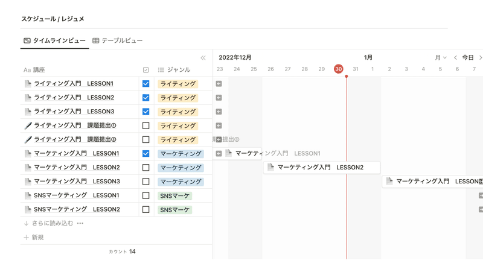Open the three-dots menu beside さらに読み込む

pos(80,223)
